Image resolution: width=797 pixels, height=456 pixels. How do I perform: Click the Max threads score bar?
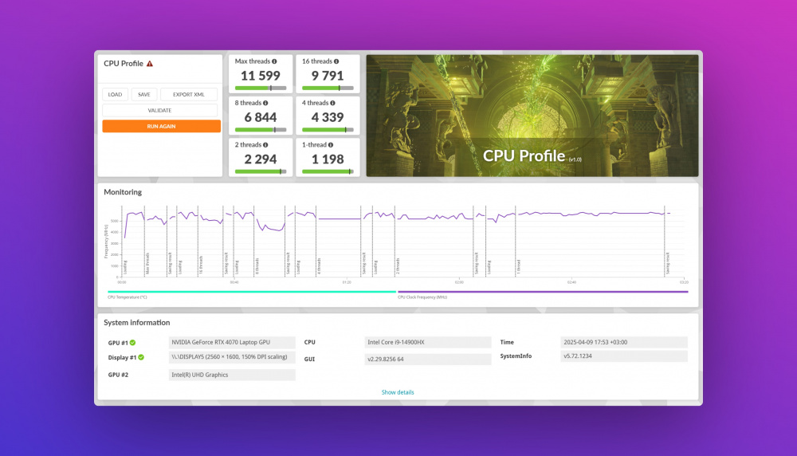(x=261, y=88)
